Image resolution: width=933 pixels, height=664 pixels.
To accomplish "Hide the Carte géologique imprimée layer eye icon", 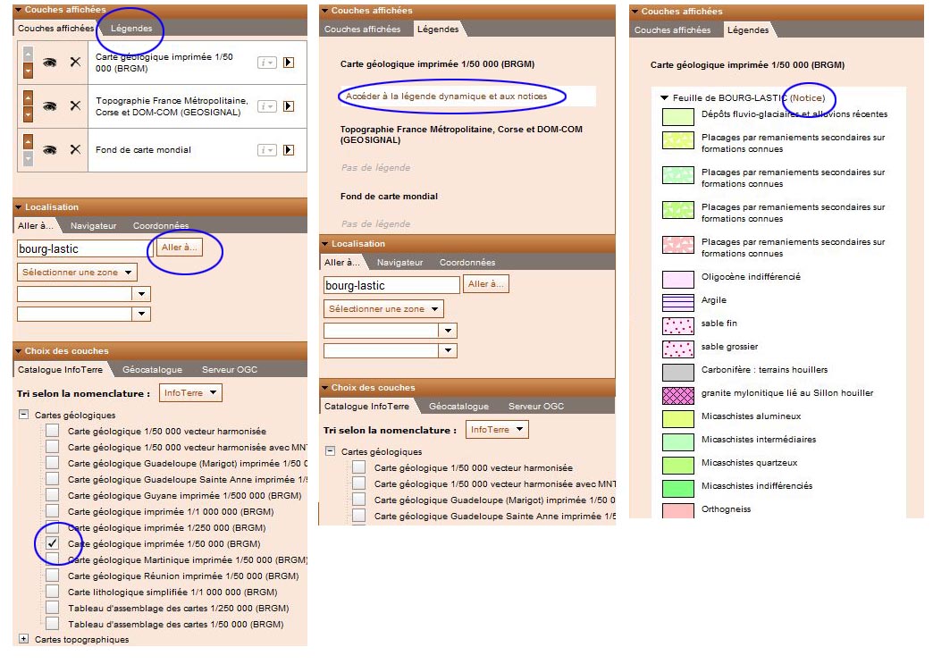I will 50,62.
